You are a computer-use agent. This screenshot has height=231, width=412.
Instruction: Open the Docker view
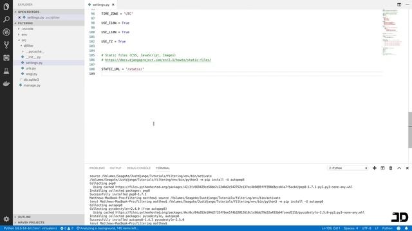(x=6, y=83)
